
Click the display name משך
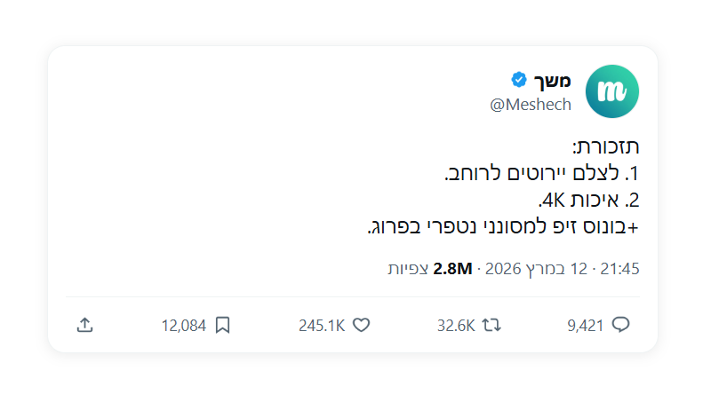(553, 81)
